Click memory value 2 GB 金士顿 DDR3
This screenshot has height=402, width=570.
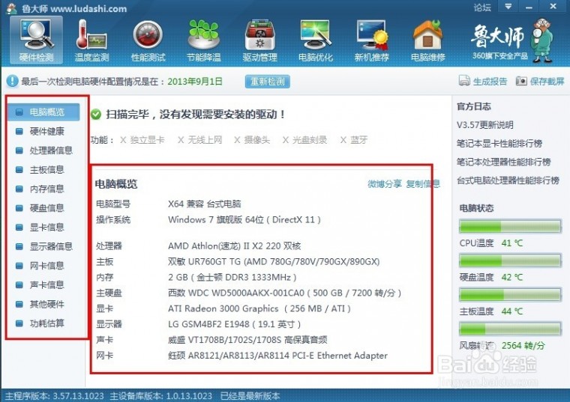click(232, 277)
